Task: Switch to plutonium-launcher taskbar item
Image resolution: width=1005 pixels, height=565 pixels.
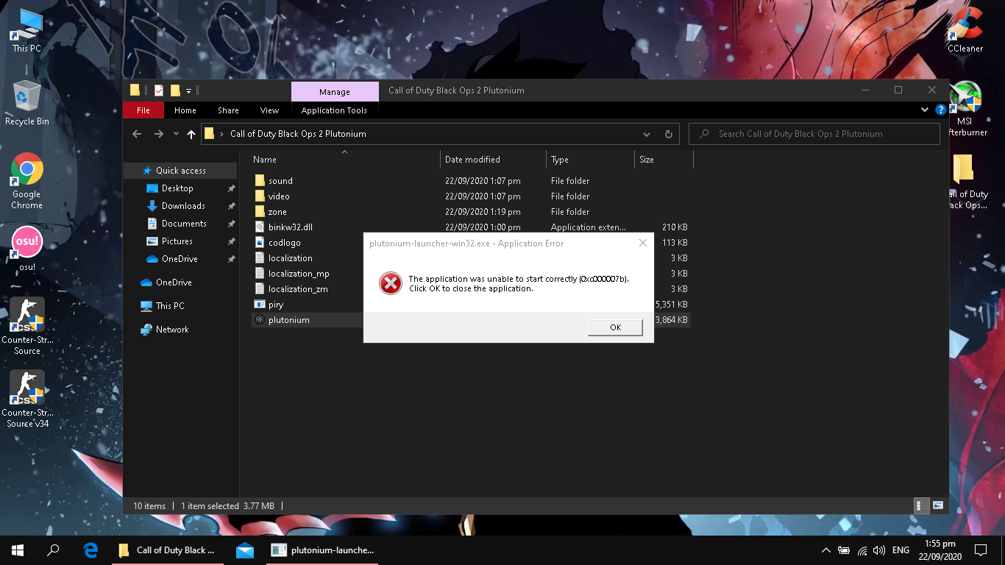Action: pyautogui.click(x=322, y=550)
